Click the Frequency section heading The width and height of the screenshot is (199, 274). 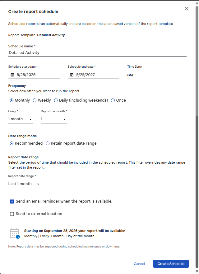coord(17,86)
